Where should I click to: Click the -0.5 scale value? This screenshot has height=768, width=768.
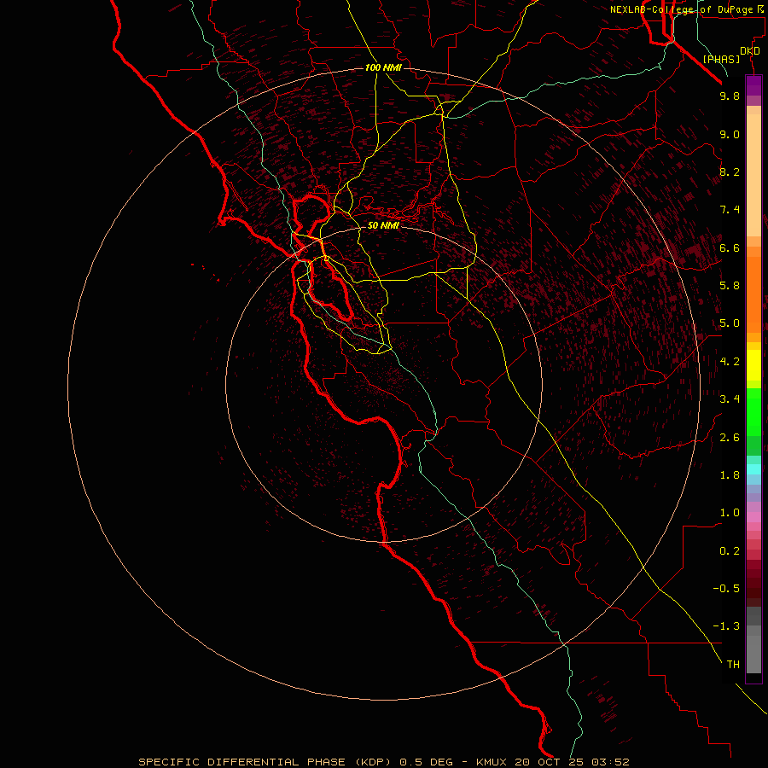tap(726, 589)
